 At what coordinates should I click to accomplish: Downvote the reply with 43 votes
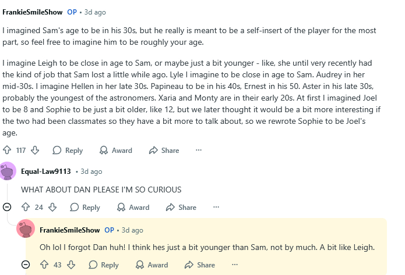pos(71,265)
